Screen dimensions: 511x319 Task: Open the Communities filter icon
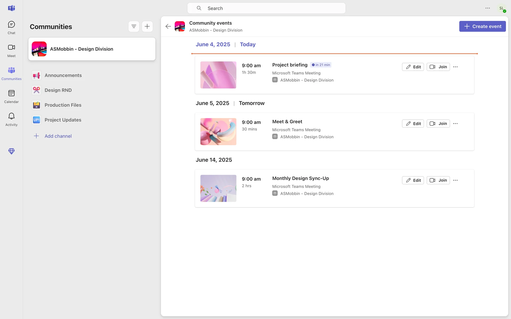pyautogui.click(x=134, y=26)
